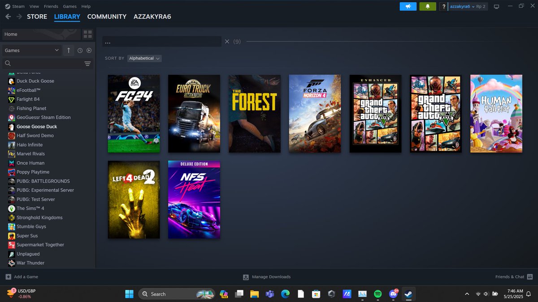Select Human Fall Flat cover

click(x=496, y=114)
